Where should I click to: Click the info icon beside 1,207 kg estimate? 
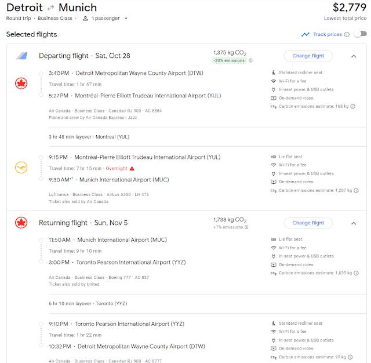click(x=356, y=191)
